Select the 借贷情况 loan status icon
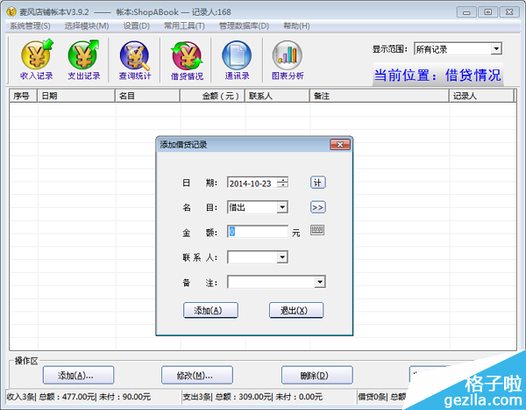The width and height of the screenshot is (526, 410). tap(186, 62)
